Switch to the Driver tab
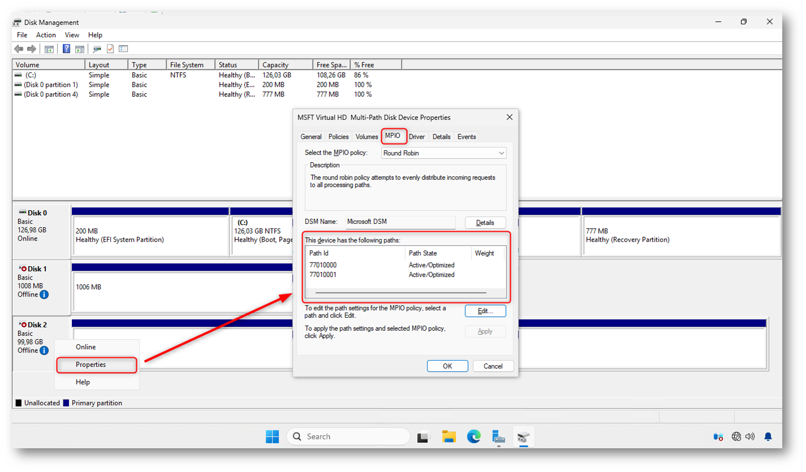The image size is (806, 472). 417,137
